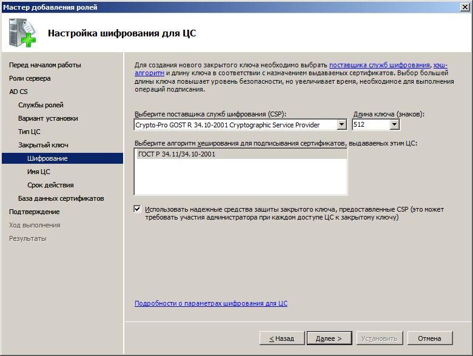Click the 'Далее >' button
473x356 pixels.
click(x=329, y=338)
